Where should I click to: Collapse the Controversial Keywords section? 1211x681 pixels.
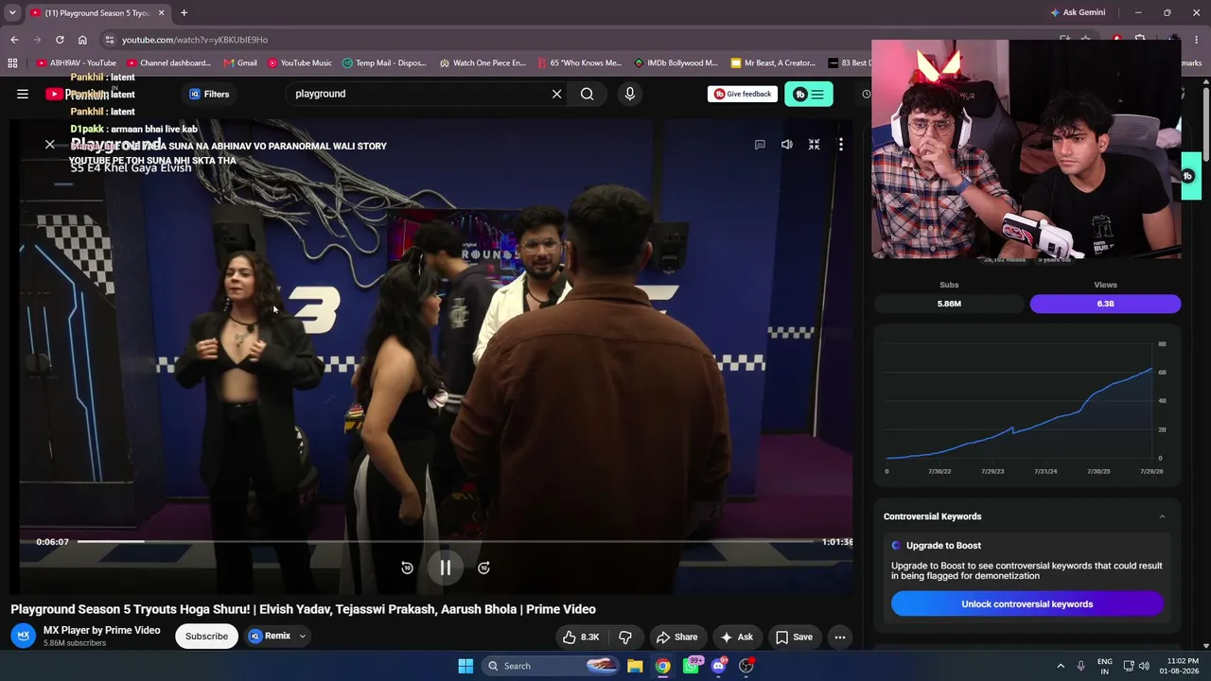pyautogui.click(x=1162, y=516)
